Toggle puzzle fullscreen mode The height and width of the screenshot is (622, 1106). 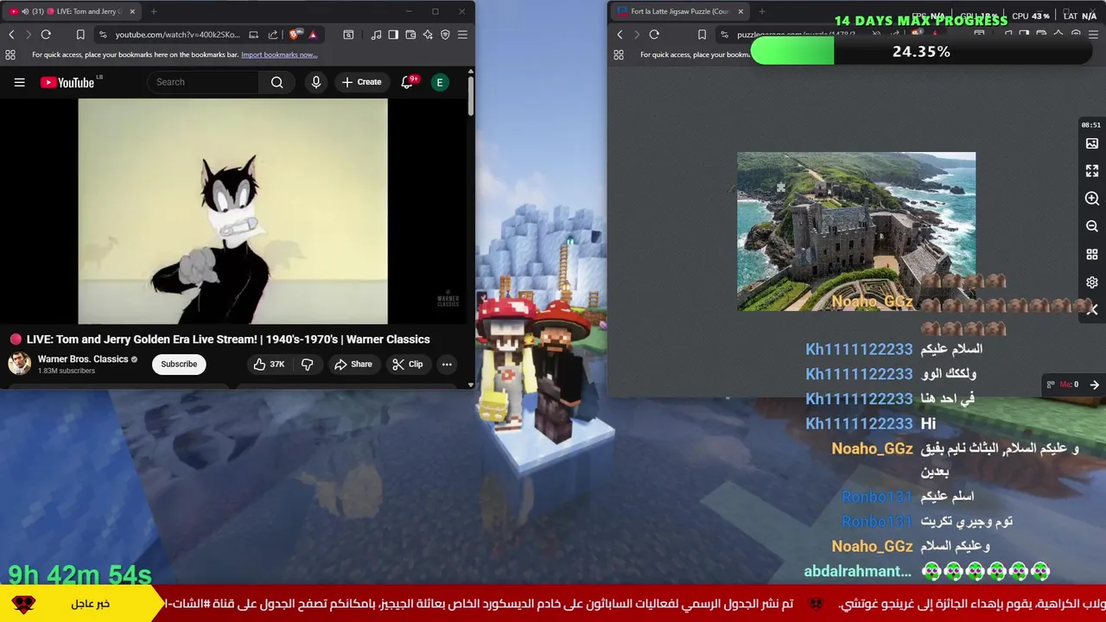tap(1092, 171)
